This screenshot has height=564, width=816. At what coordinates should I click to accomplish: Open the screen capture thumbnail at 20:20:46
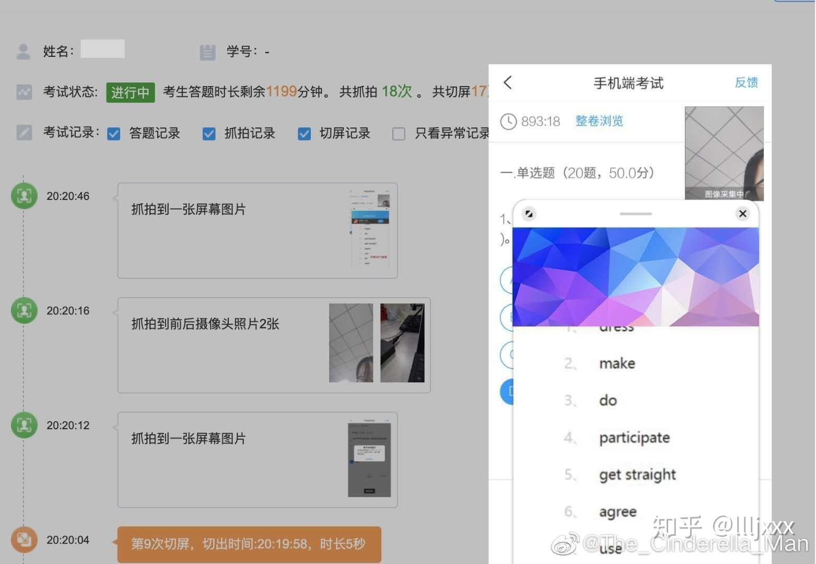369,228
